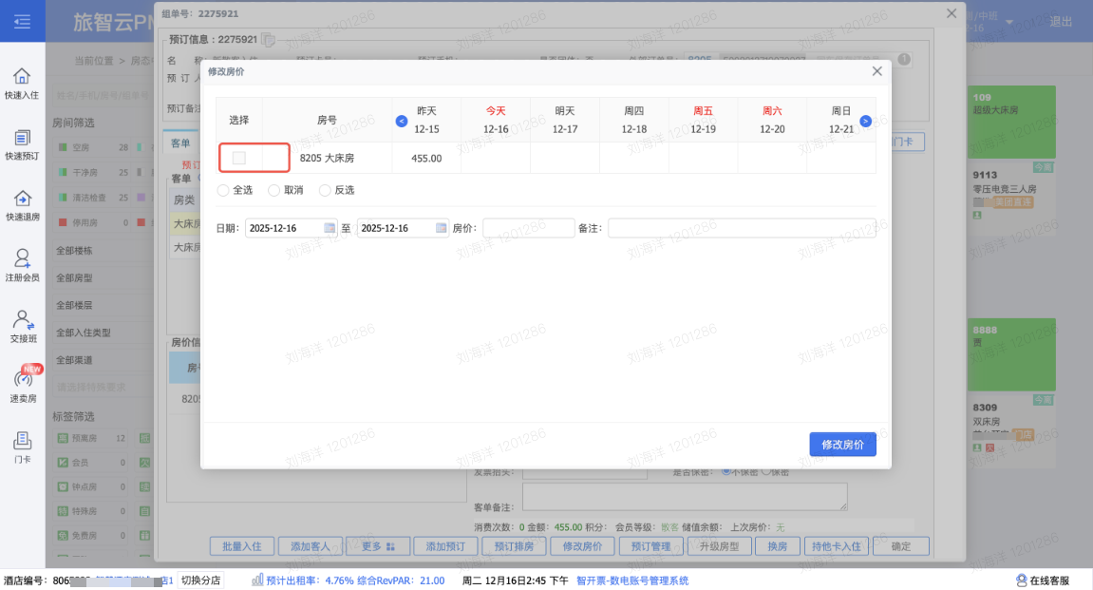1093x590 pixels.
Task: Click the 在线客服 online support icon
Action: (x=1021, y=580)
